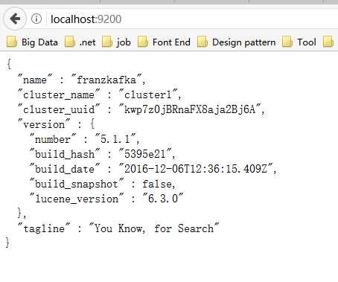This screenshot has width=338, height=282.
Task: Click the "build_snapshot" key text
Action: point(77,184)
